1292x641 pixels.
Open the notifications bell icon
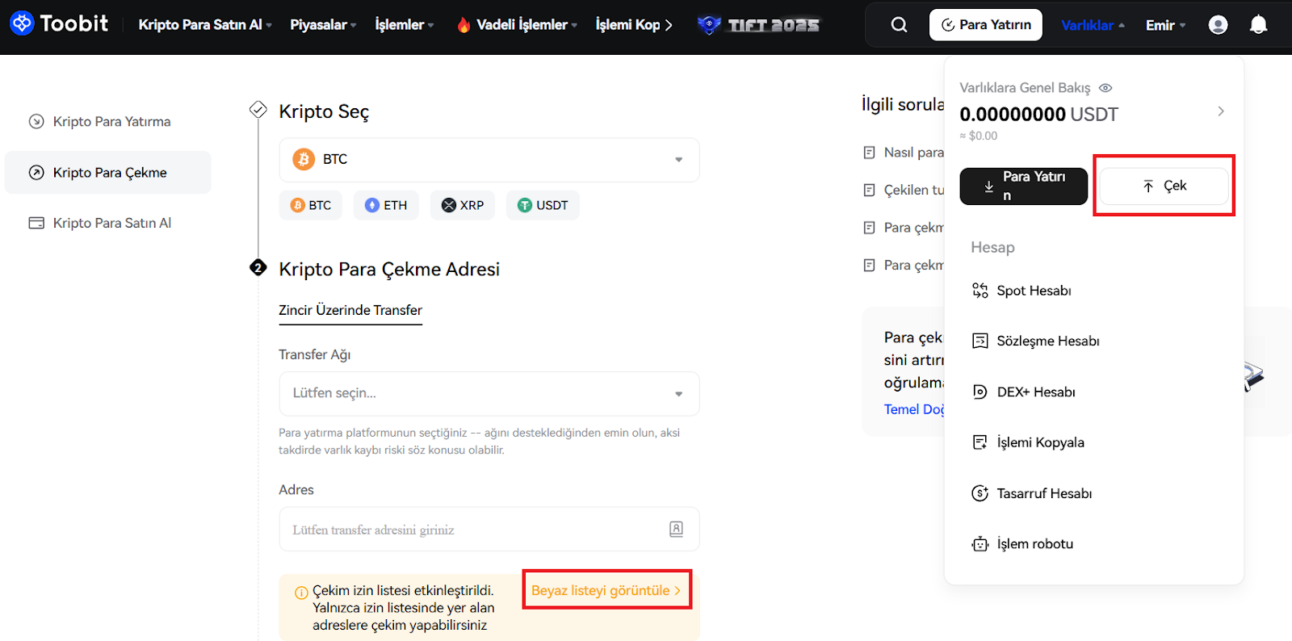pyautogui.click(x=1258, y=25)
